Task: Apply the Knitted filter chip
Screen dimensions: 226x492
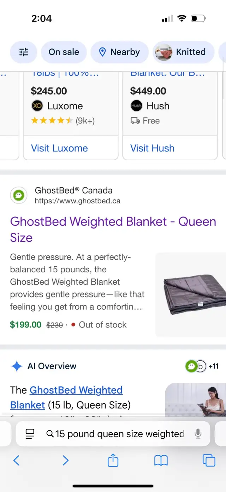Action: click(x=183, y=52)
